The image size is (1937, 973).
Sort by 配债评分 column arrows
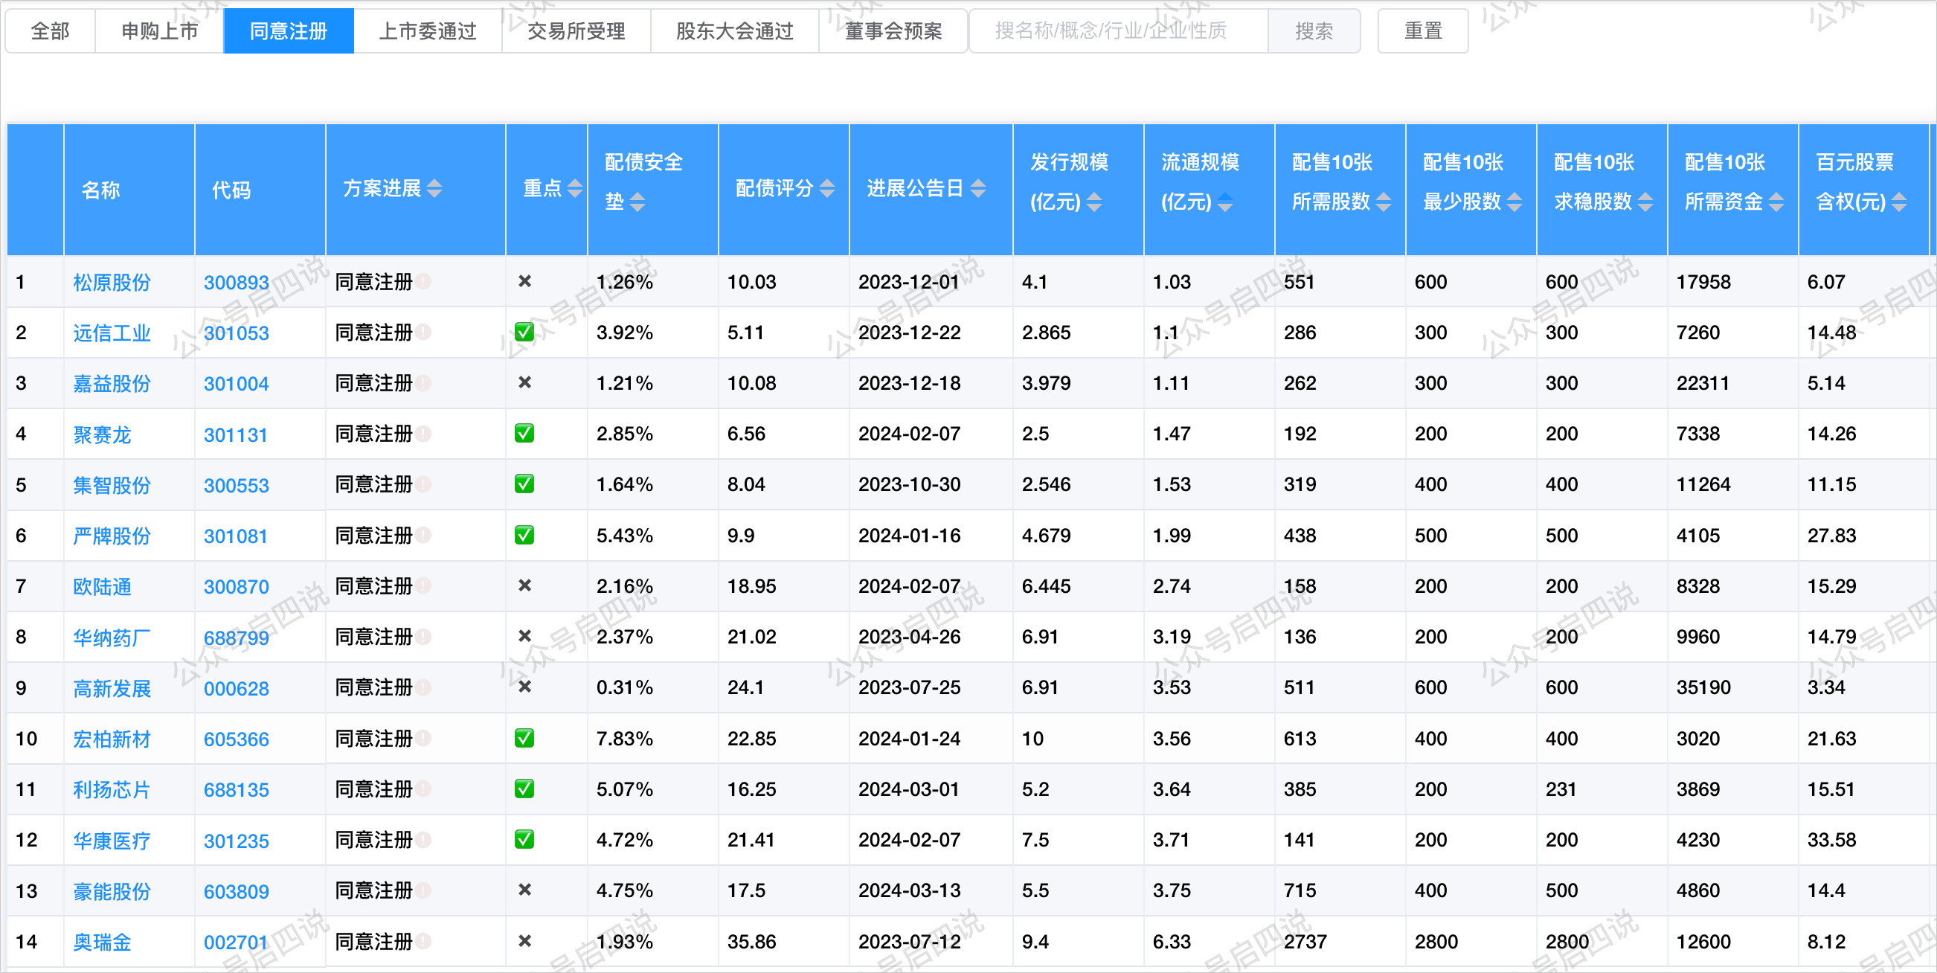point(826,188)
